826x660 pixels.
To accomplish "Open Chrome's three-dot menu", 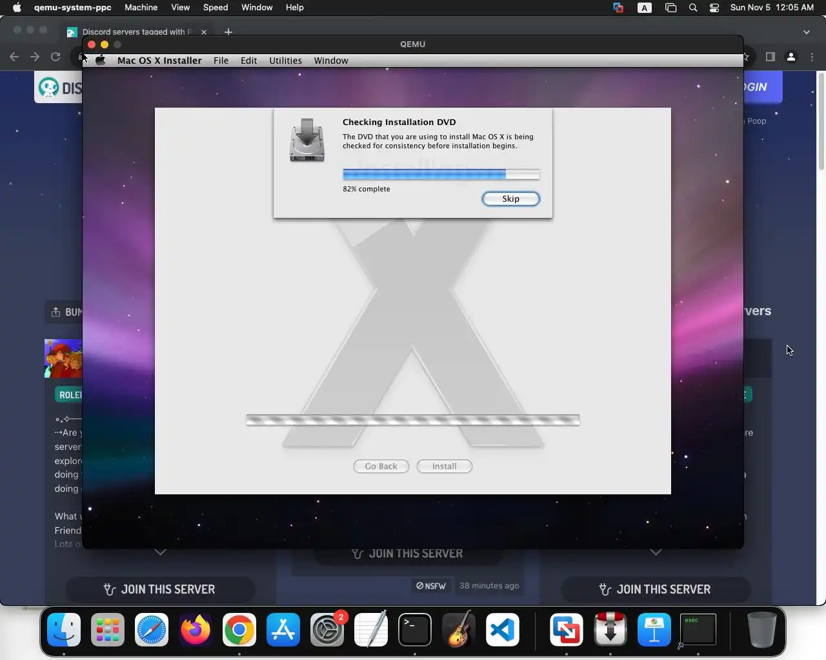I will click(x=812, y=57).
